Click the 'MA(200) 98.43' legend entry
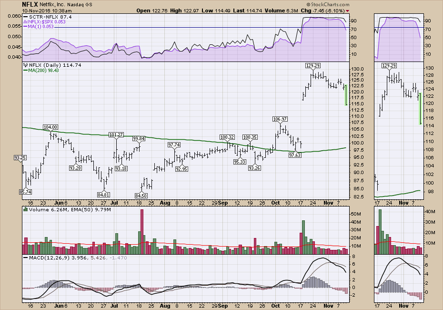 41,71
